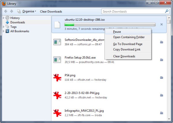Click the ubuntu download progress bar
Screen dimensions: 173x123
[110, 24]
